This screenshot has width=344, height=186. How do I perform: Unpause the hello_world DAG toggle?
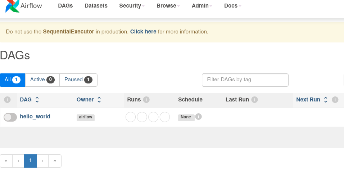click(x=10, y=117)
